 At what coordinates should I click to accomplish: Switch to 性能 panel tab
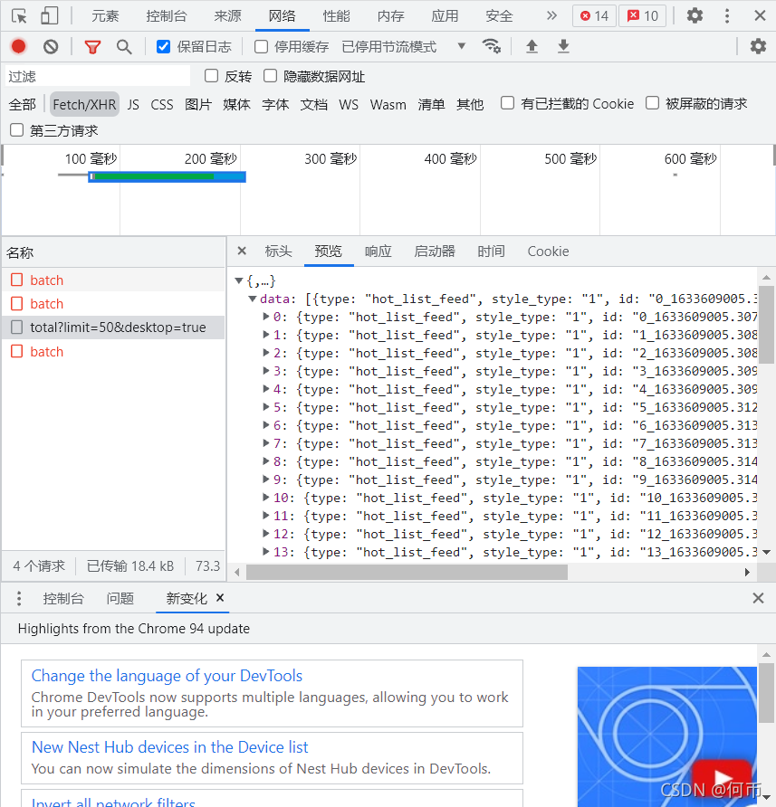pos(337,16)
